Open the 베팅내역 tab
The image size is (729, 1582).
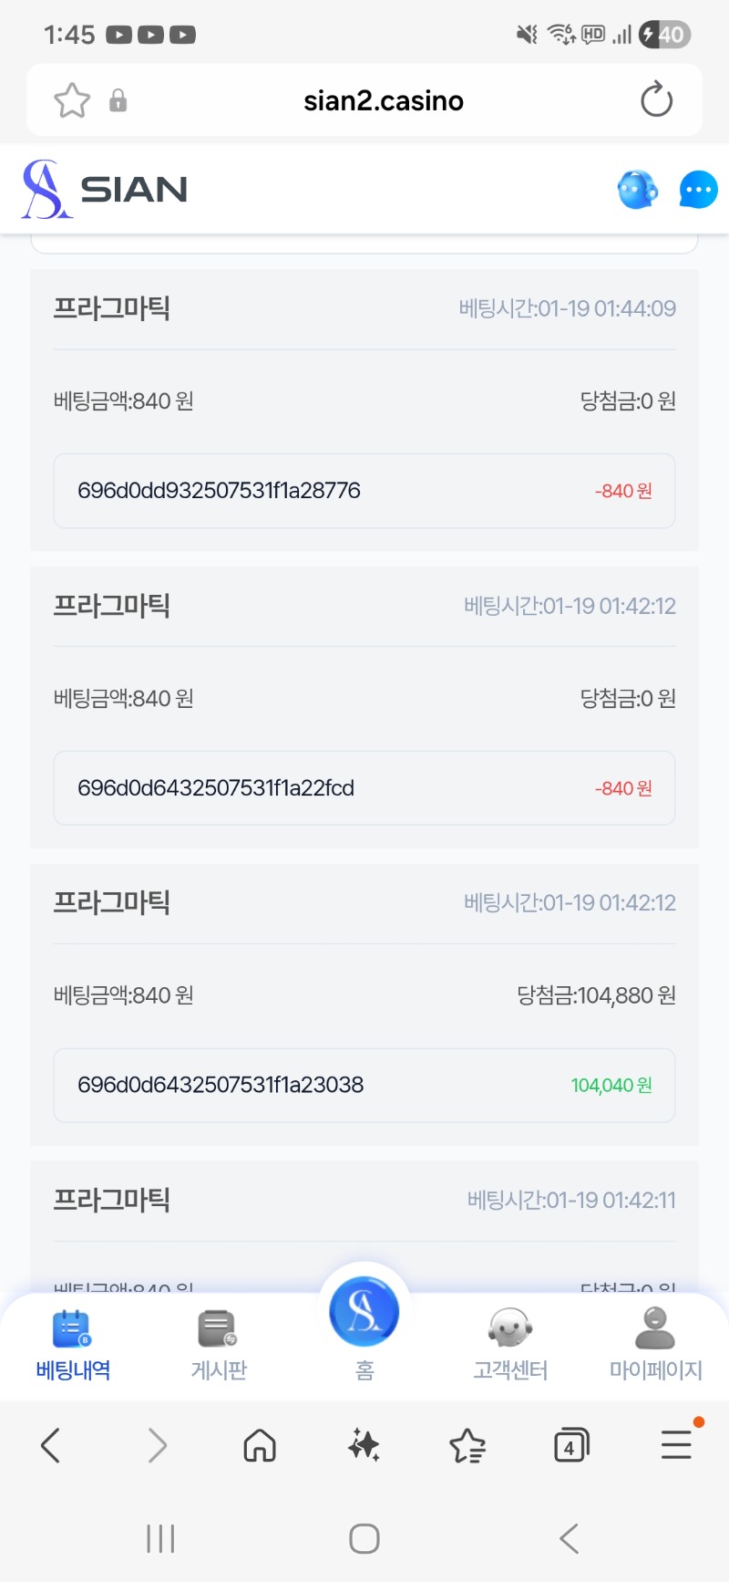coord(73,1345)
